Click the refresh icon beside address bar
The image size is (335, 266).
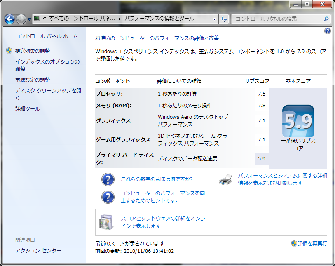point(224,19)
